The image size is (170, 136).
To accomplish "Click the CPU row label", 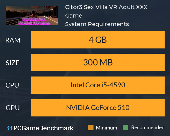I will click(x=12, y=85).
